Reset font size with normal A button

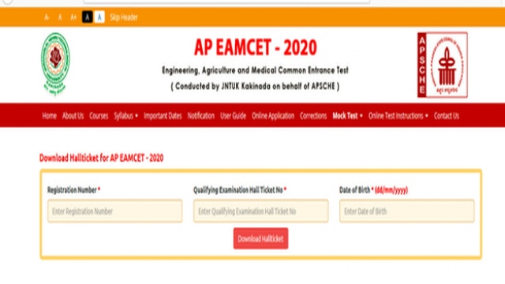tap(60, 17)
